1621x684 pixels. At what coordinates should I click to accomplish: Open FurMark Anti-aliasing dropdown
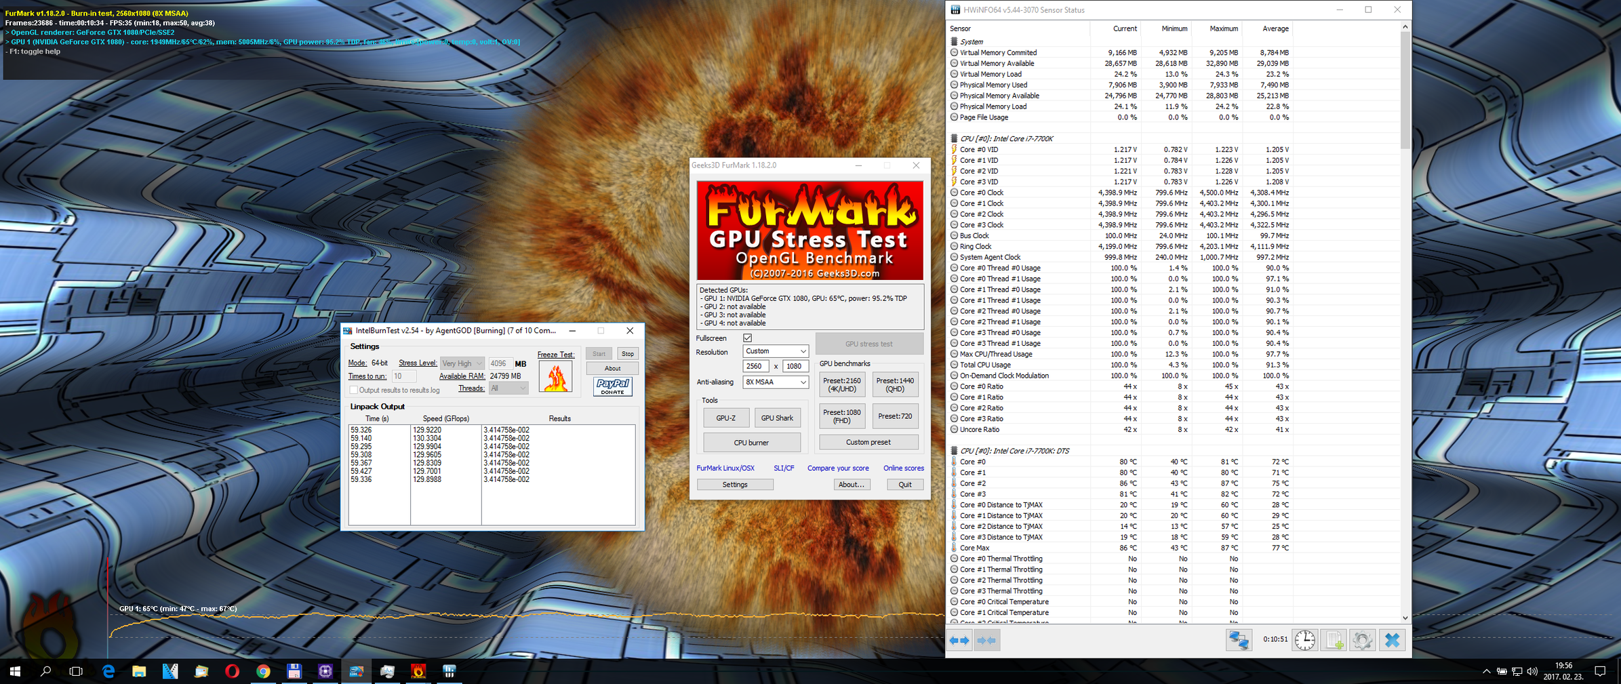[x=775, y=382]
